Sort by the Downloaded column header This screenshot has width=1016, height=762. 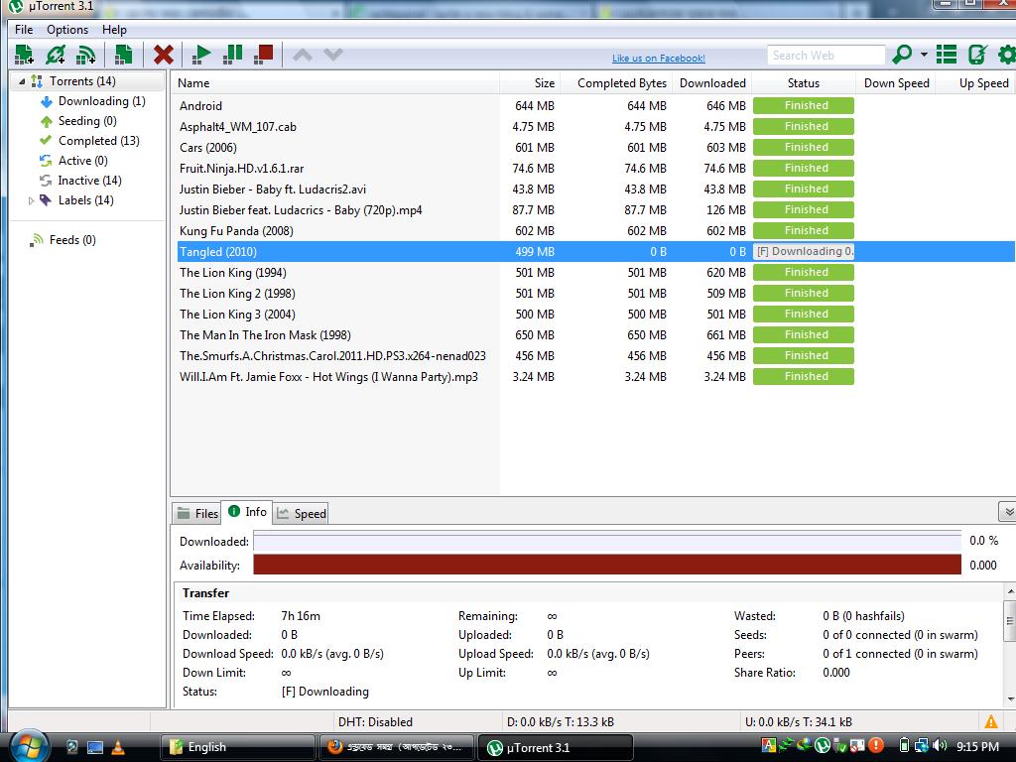pos(711,83)
